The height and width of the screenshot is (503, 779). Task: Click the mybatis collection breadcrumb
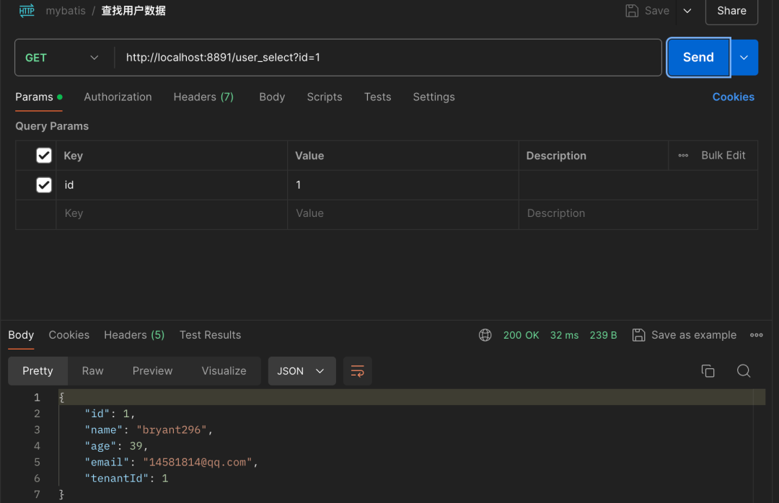(66, 10)
